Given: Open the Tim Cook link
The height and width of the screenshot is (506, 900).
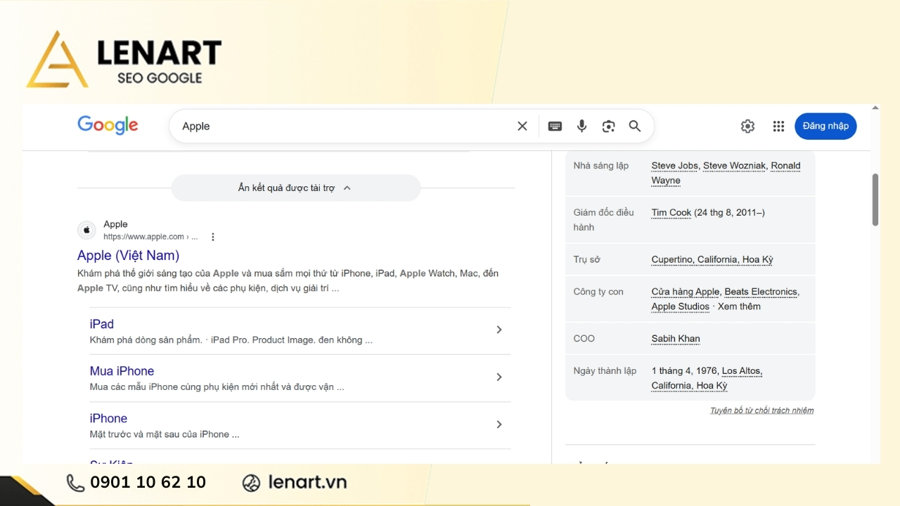Looking at the screenshot, I should click(x=671, y=212).
